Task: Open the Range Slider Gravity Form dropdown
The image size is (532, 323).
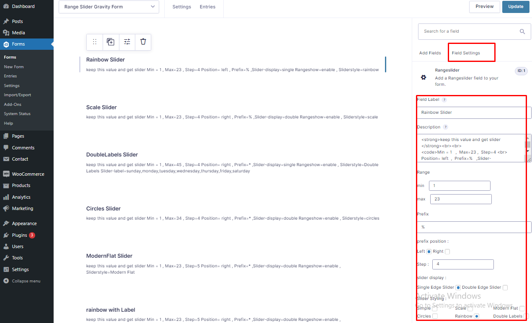Action: (x=109, y=7)
